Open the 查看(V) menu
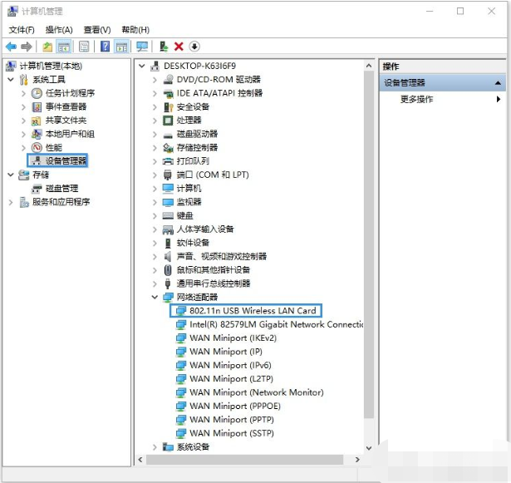511x483 pixels. tap(97, 30)
